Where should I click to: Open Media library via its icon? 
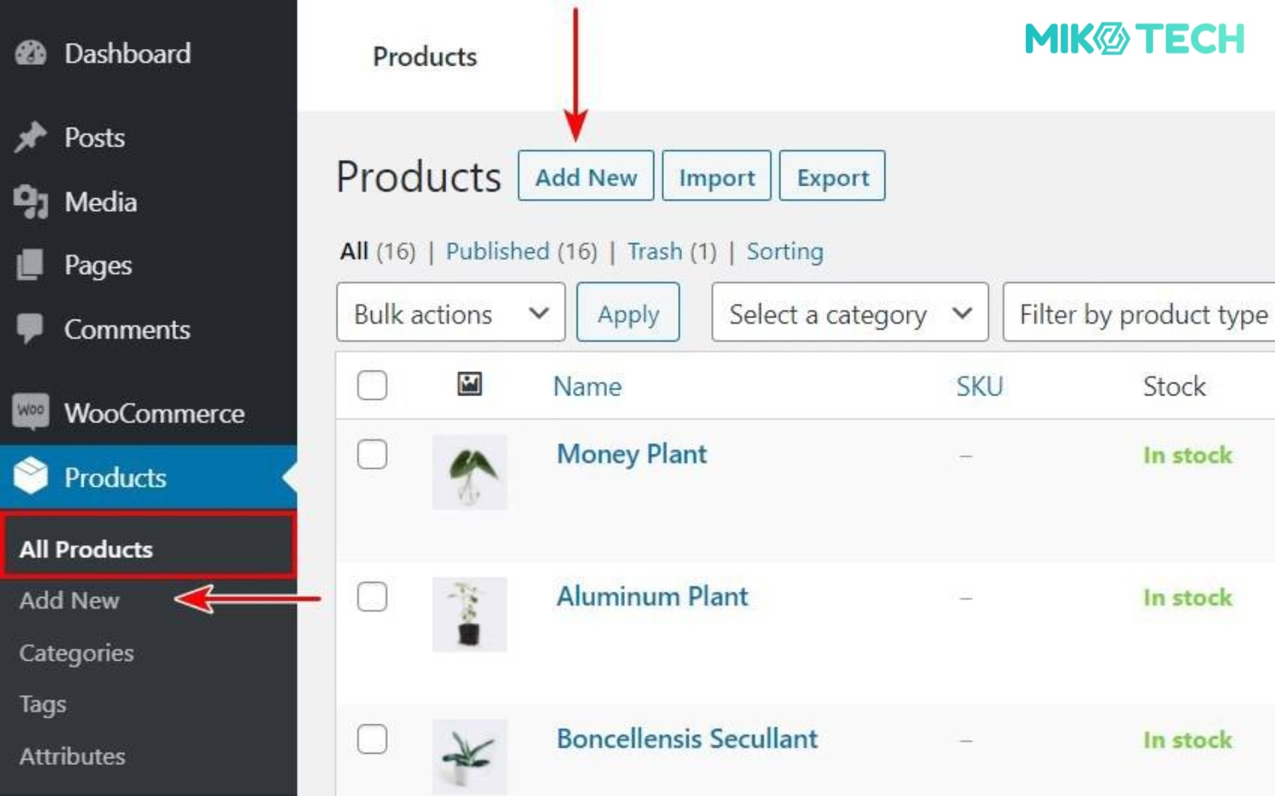coord(31,202)
